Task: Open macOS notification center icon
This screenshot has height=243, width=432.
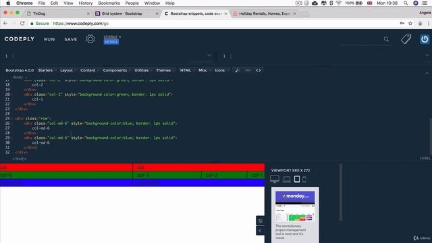Action: pos(425,3)
